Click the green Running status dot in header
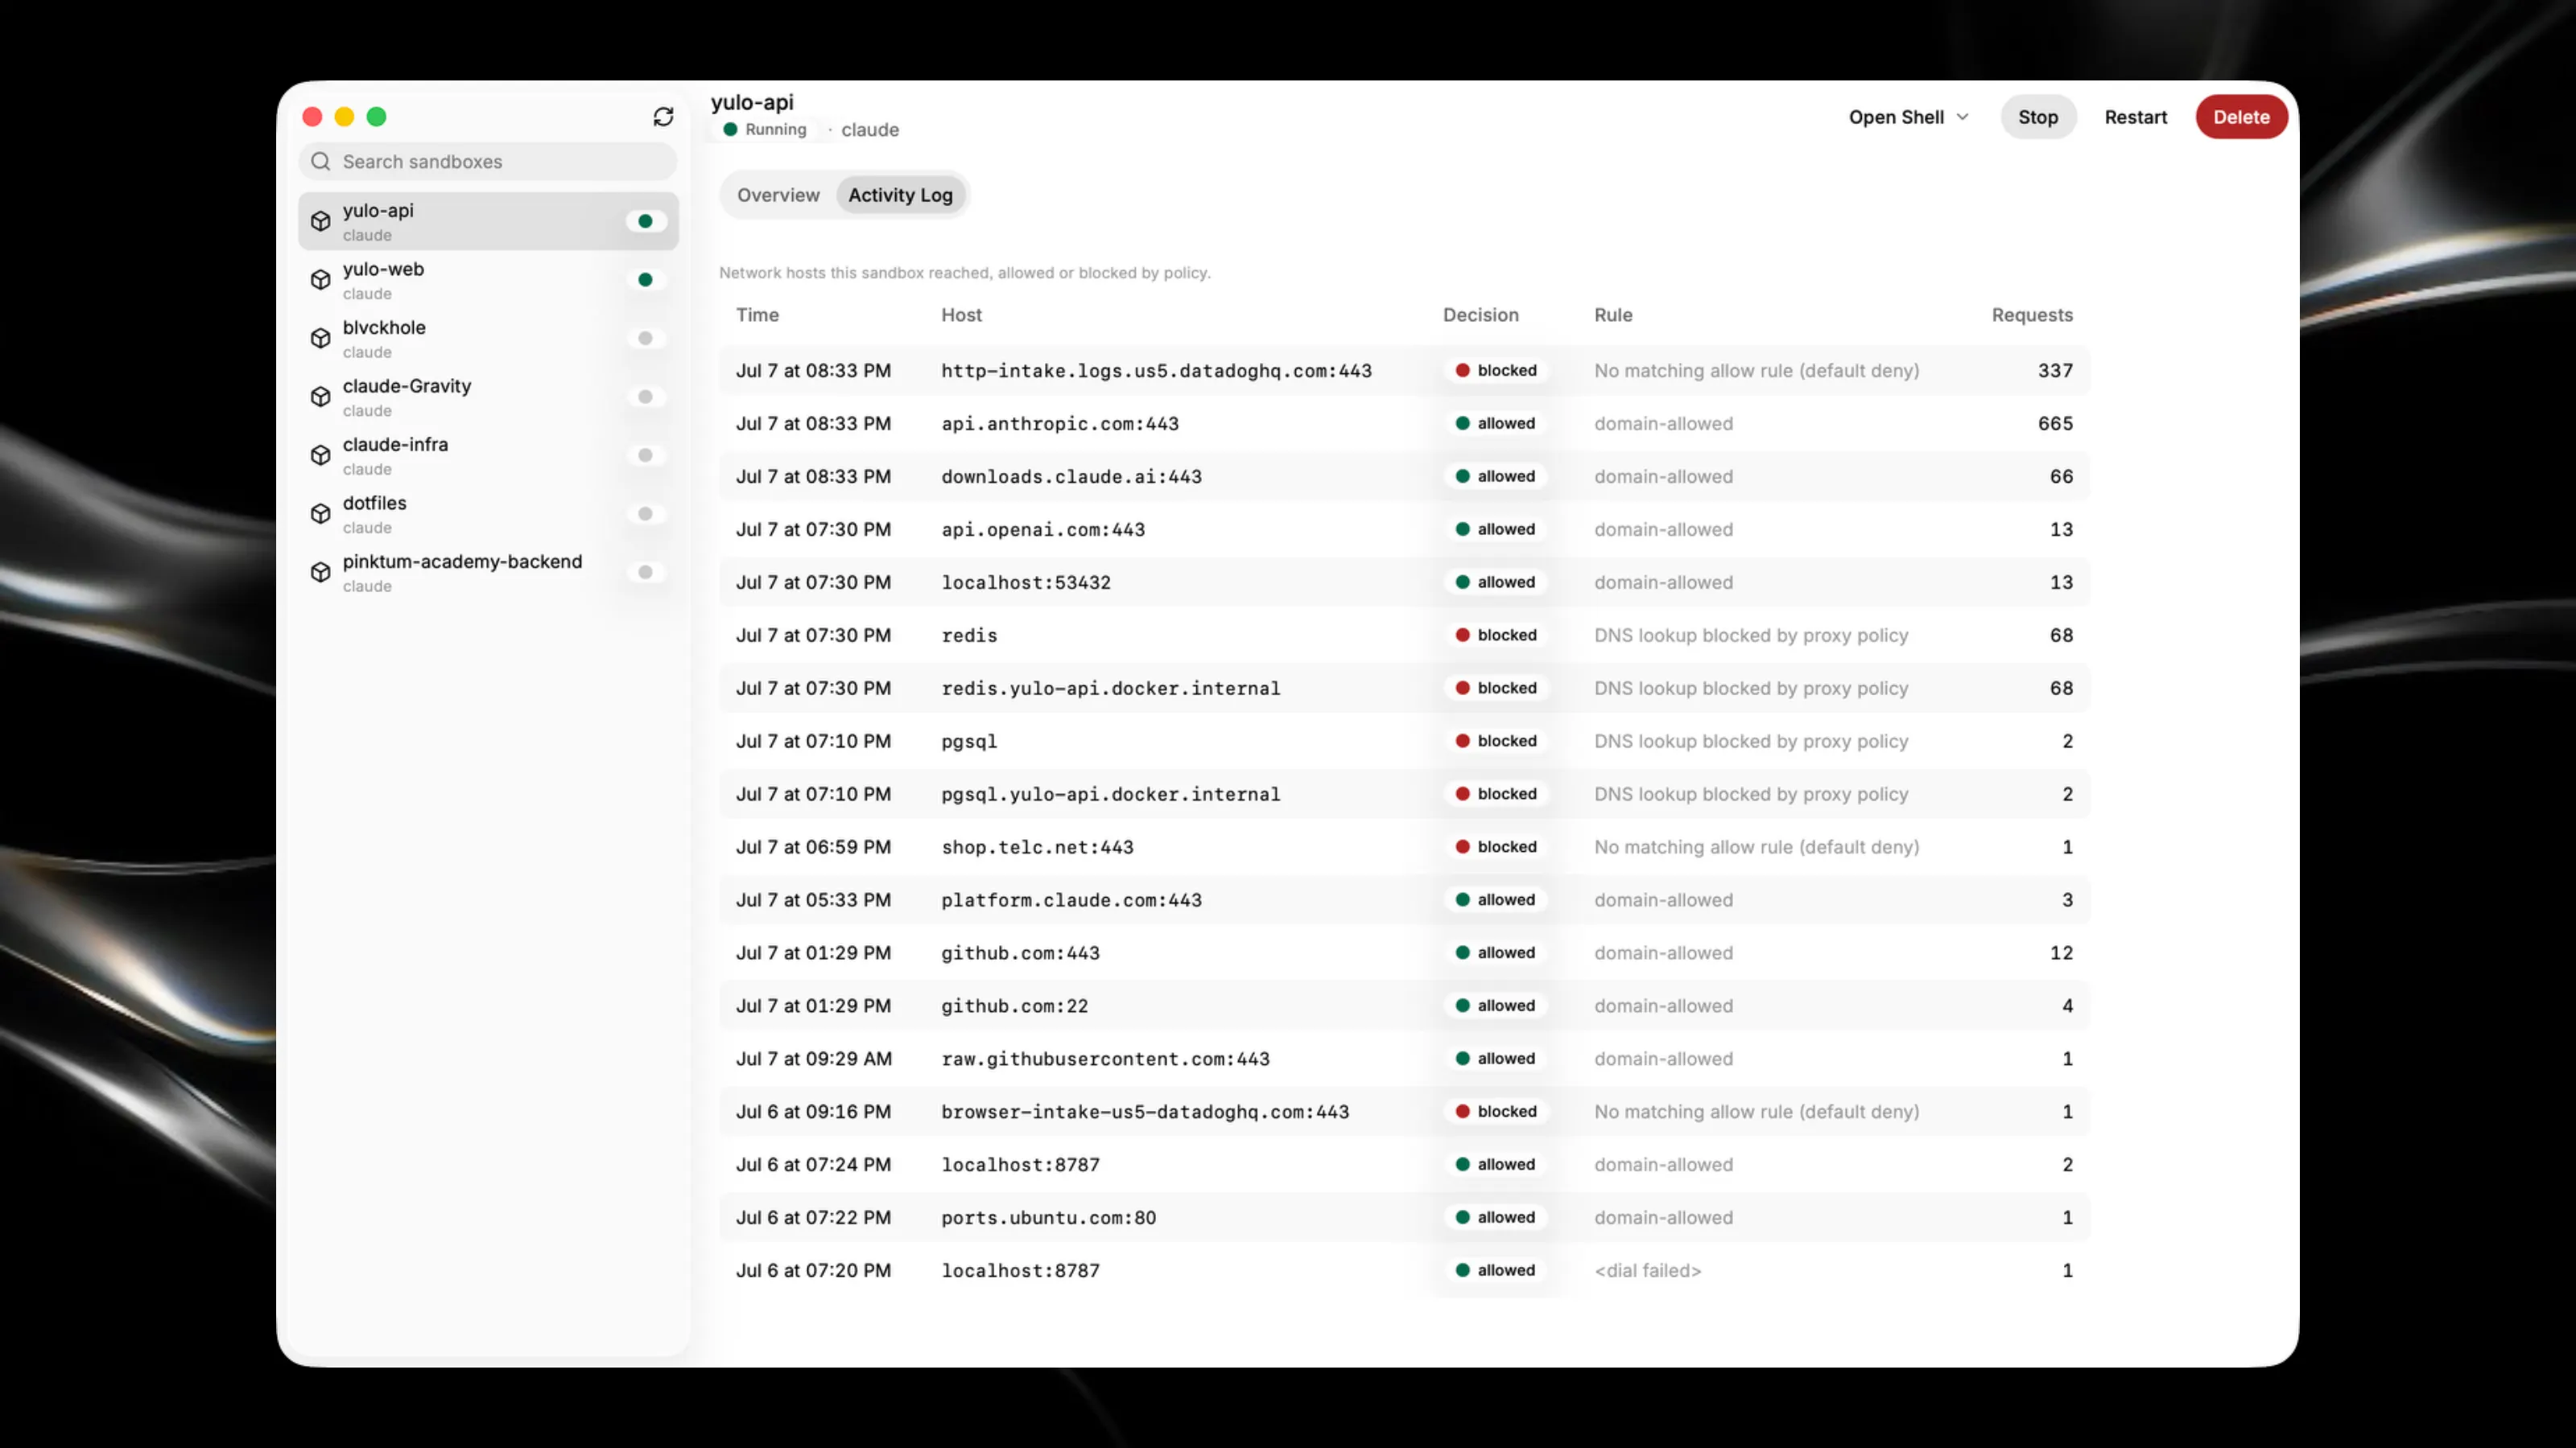The height and width of the screenshot is (1448, 2576). click(730, 130)
